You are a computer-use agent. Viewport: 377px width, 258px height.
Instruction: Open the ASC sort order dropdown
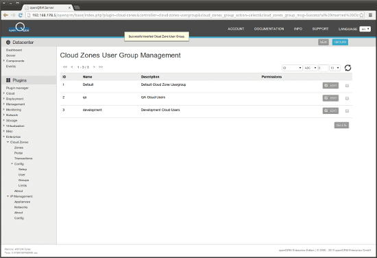311,68
